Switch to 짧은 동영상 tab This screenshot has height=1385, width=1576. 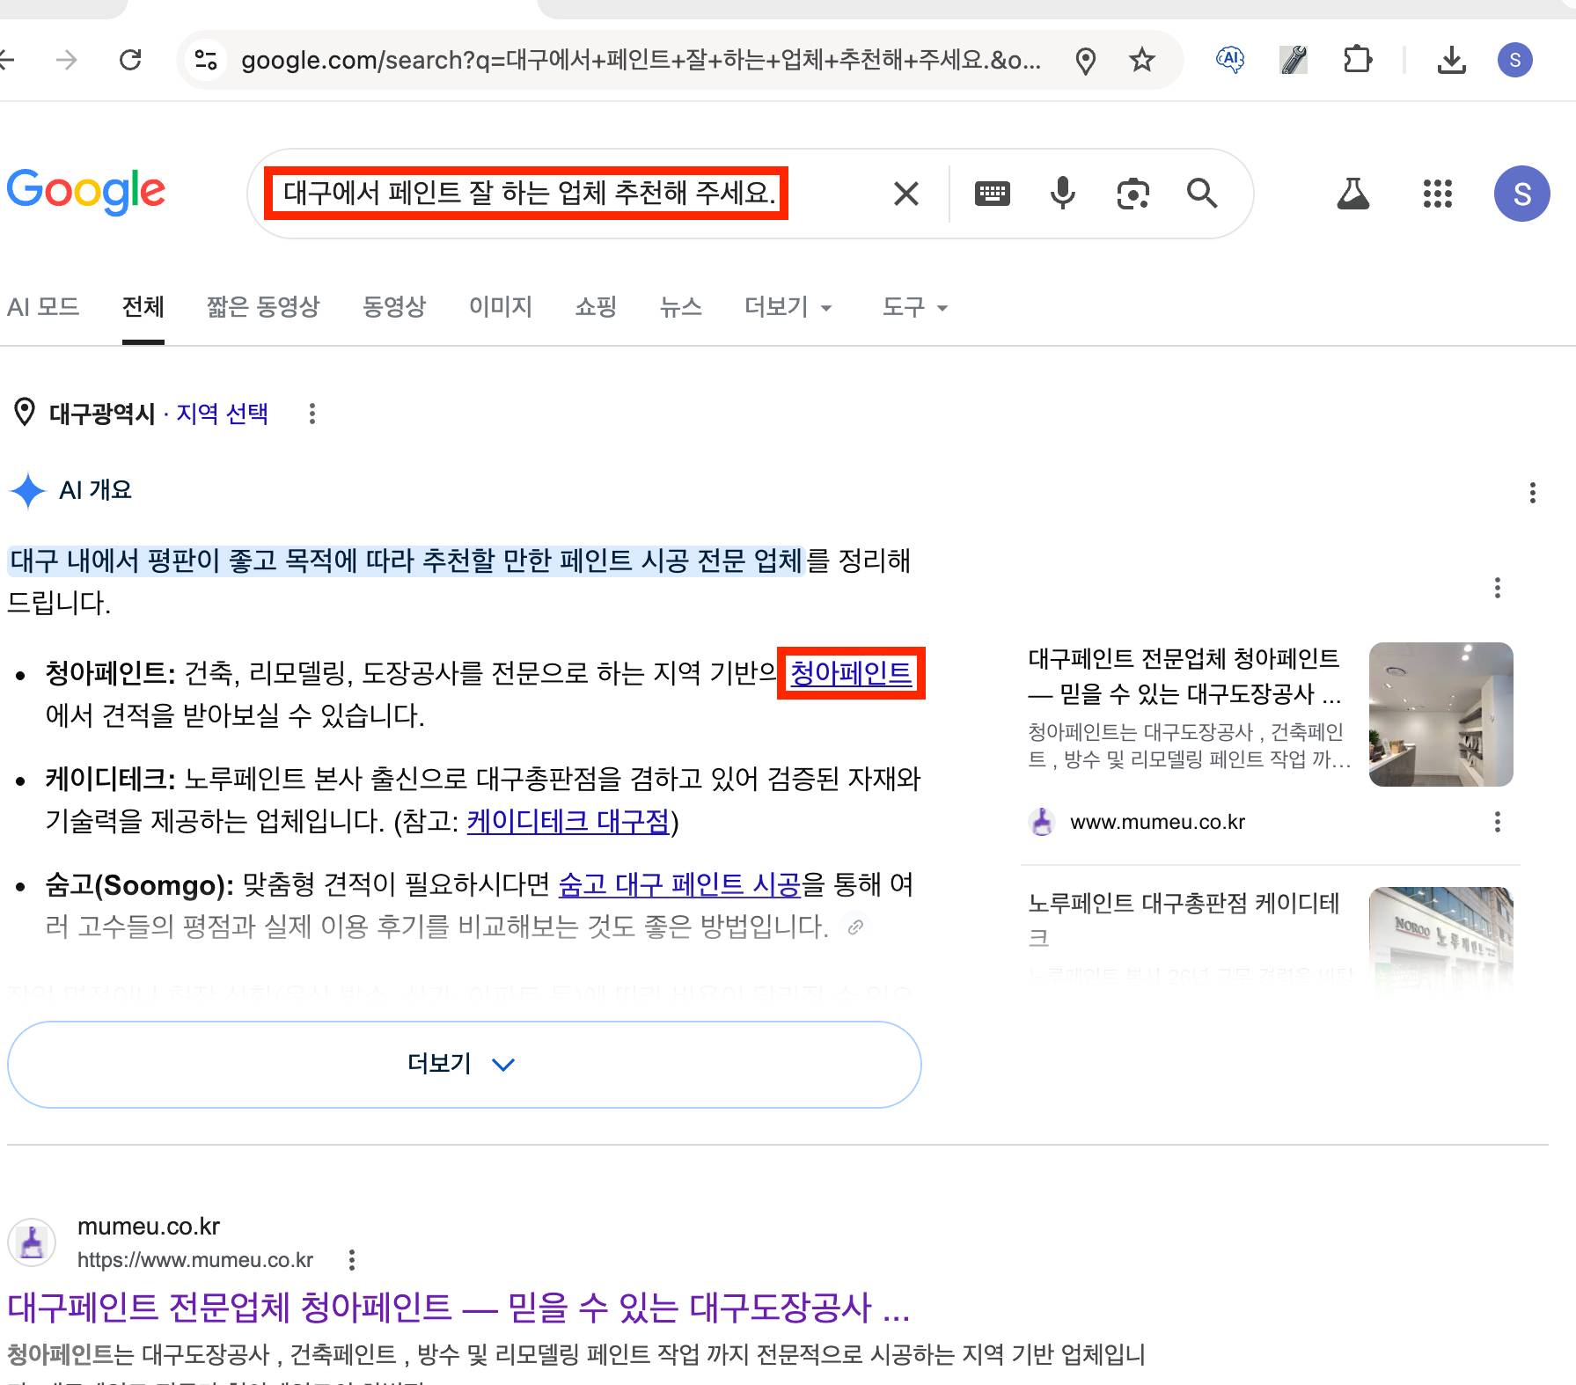(x=262, y=307)
